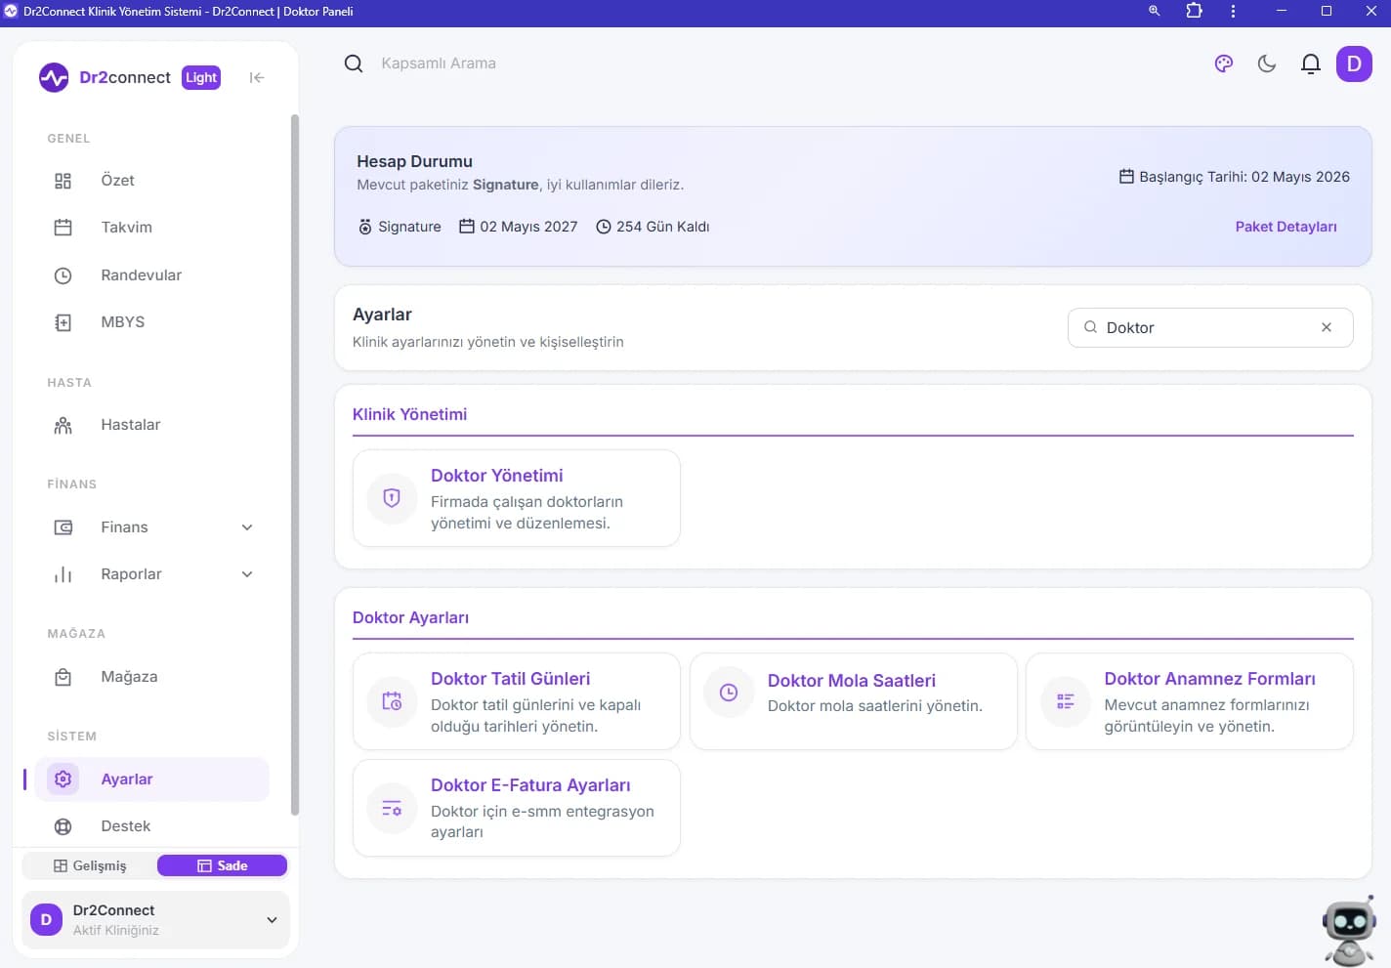Image resolution: width=1391 pixels, height=968 pixels.
Task: Expand the Raporlar submenu chevron
Action: (x=247, y=574)
